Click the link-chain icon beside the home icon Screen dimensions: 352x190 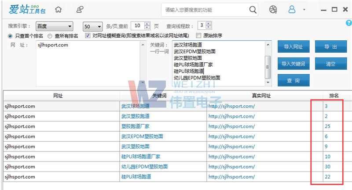pyautogui.click(x=80, y=9)
